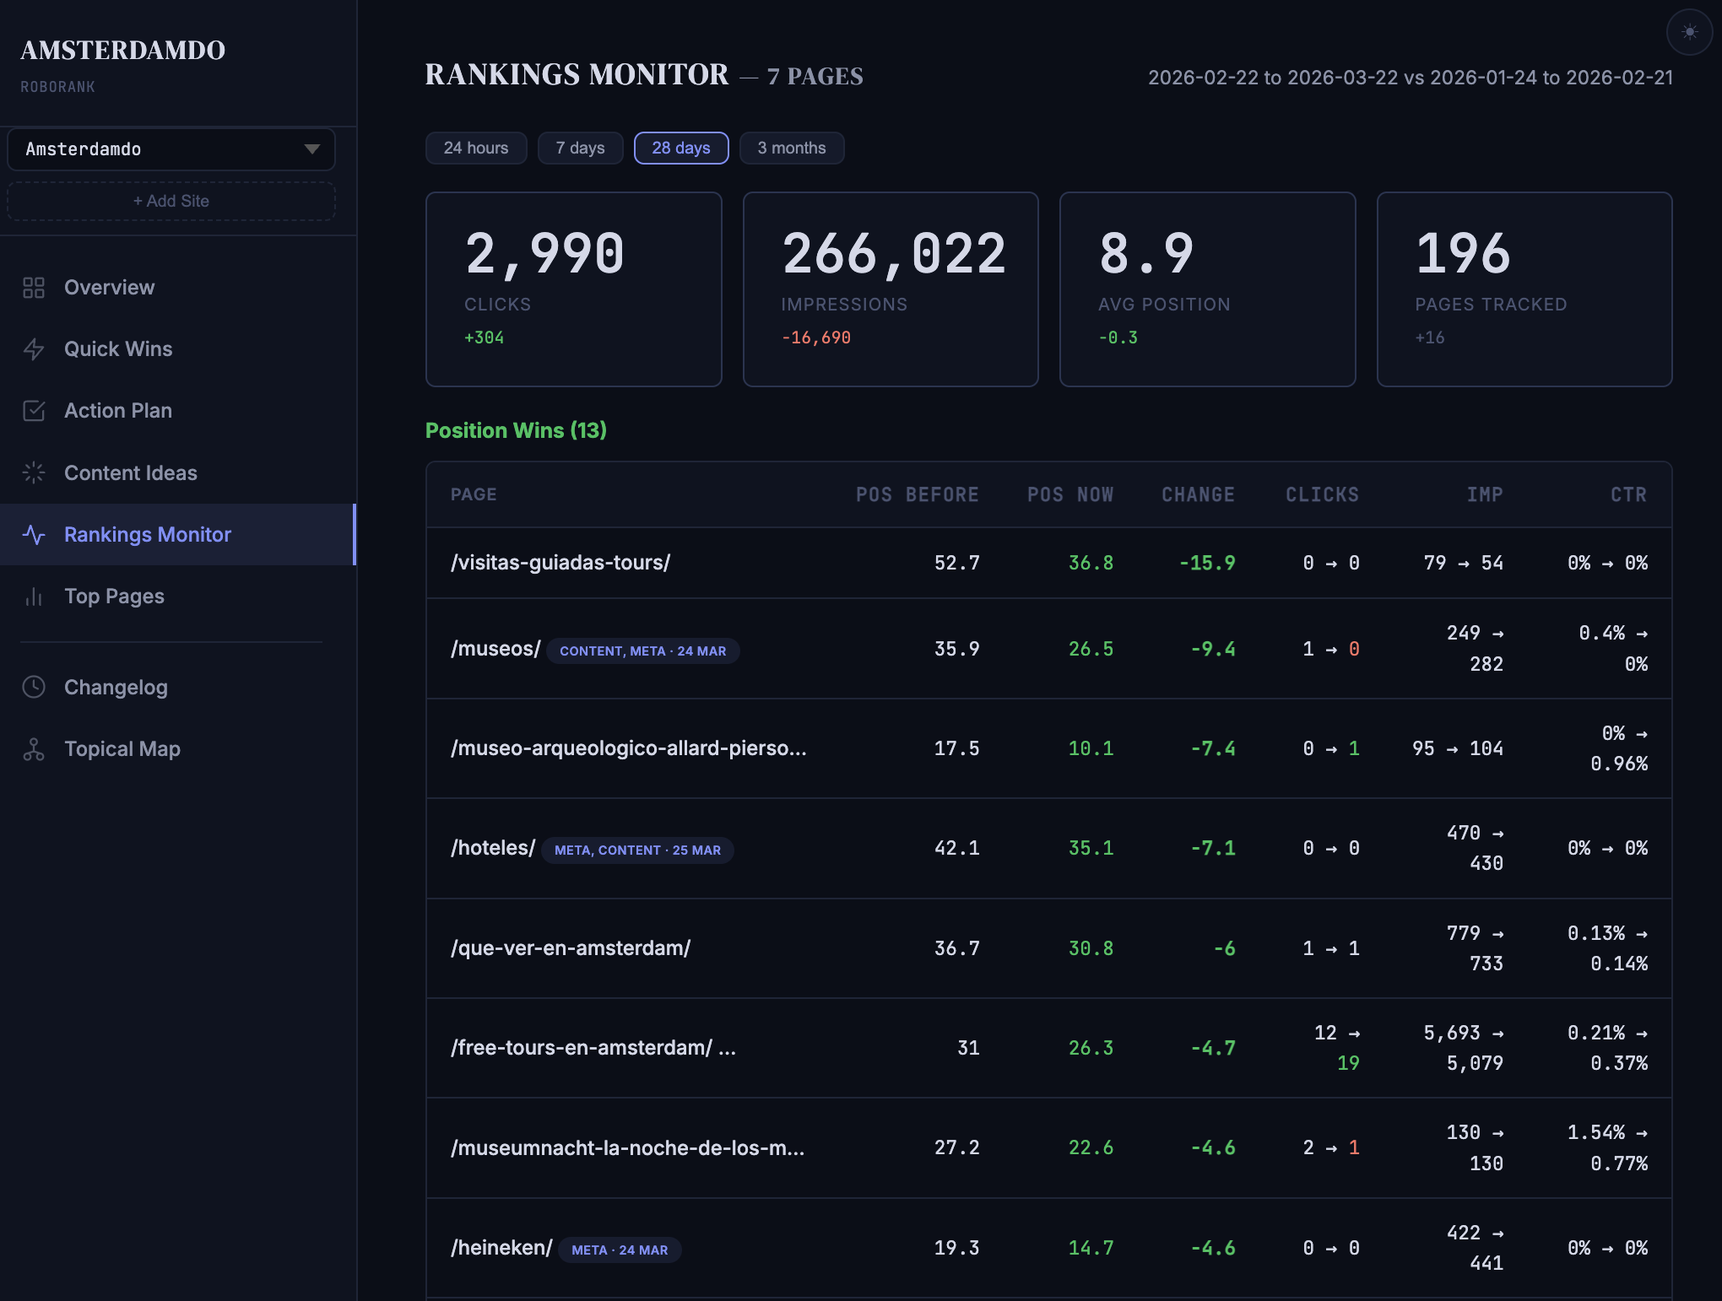Open Changelog via the clock icon
1722x1301 pixels.
coord(35,687)
